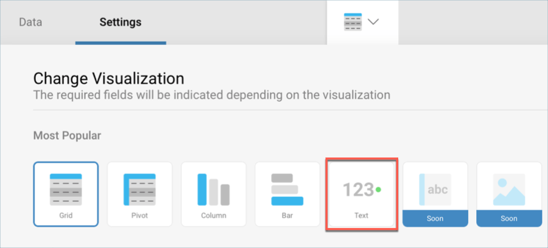
Task: Click the image visualization tile icon
Action: coord(509,190)
